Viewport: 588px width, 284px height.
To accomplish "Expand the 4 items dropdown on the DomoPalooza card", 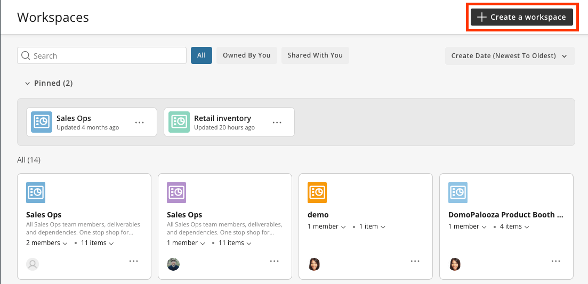I will (514, 226).
